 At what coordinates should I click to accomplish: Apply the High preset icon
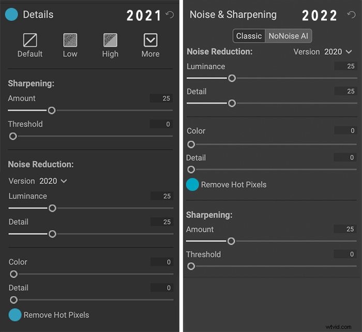tap(110, 40)
